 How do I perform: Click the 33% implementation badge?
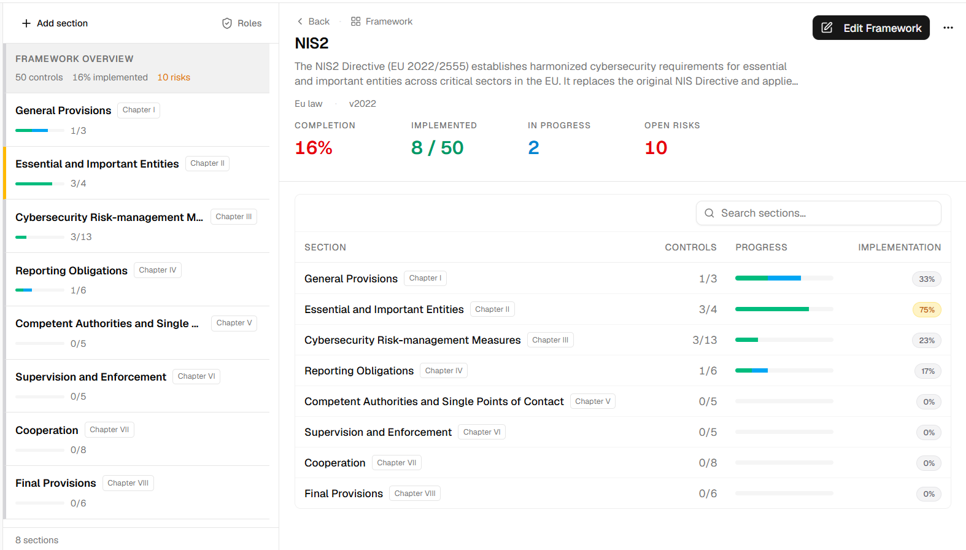[927, 279]
